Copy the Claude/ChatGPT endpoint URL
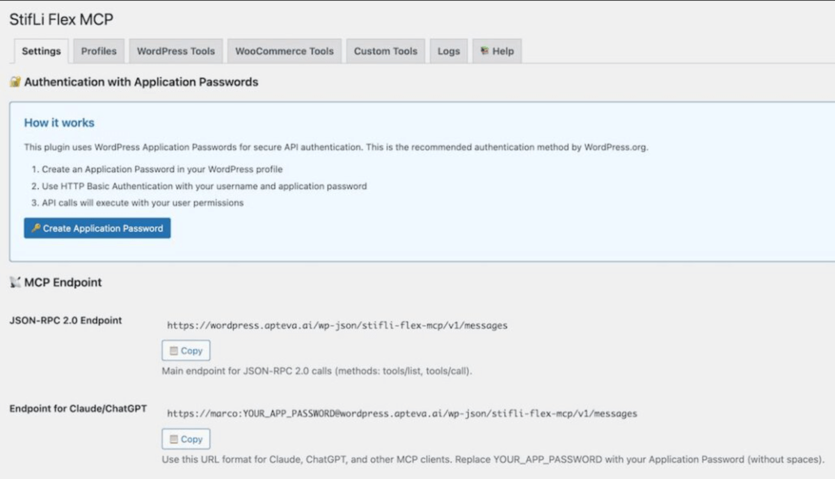The width and height of the screenshot is (835, 479). 186,439
